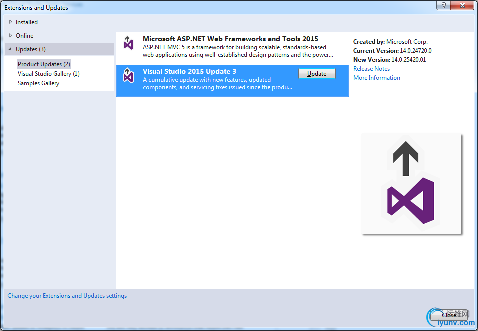478x331 pixels.
Task: Select the Installed category
Action: (26, 22)
